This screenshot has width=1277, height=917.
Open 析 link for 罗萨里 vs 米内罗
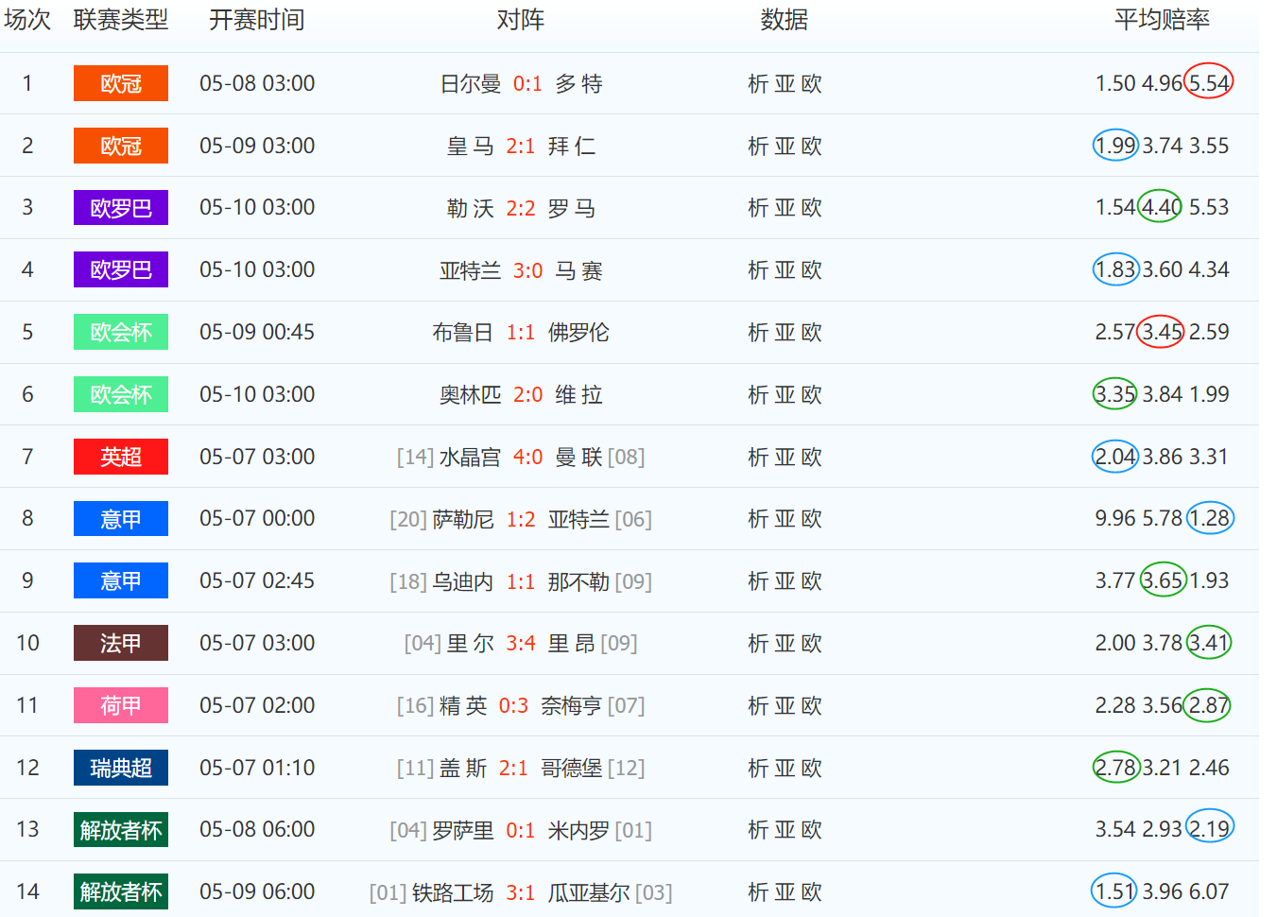(758, 830)
